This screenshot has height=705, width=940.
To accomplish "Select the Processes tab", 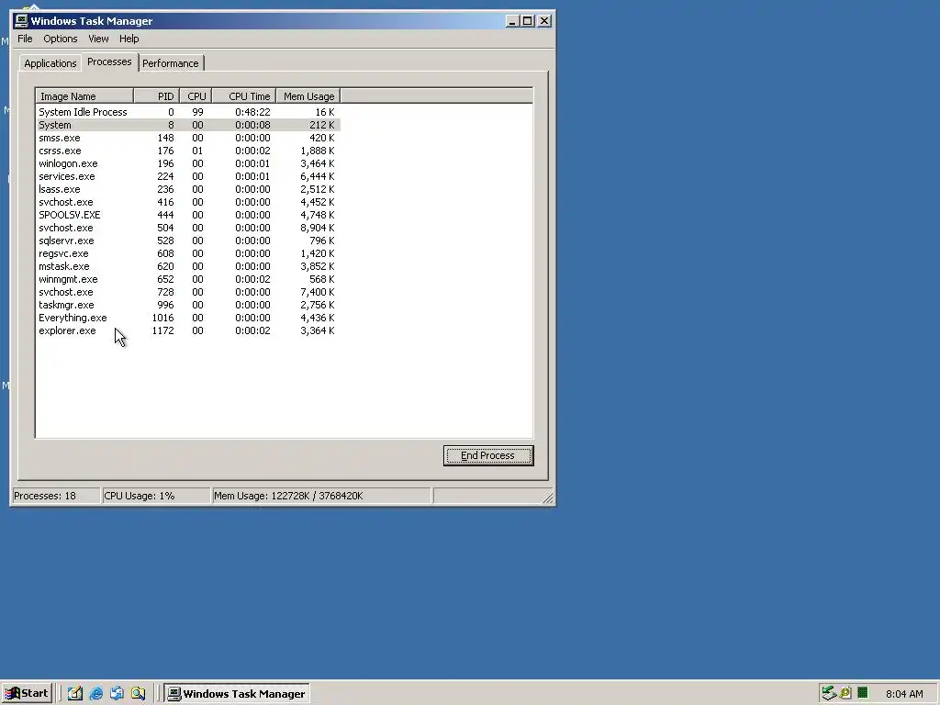I will point(109,62).
